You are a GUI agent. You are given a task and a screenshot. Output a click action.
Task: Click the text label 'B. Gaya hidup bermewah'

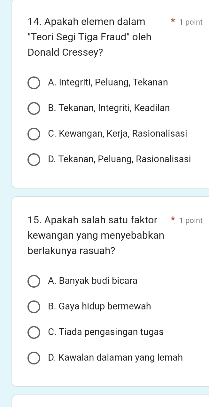(99, 307)
